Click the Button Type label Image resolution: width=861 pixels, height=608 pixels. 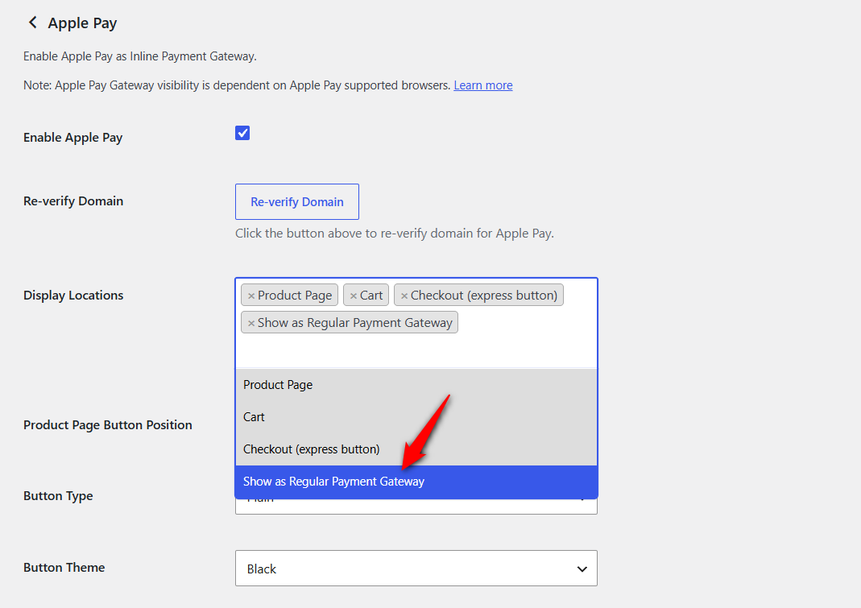[x=58, y=496]
